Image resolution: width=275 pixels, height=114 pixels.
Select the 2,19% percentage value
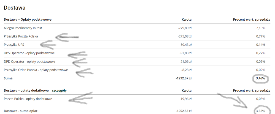[260, 28]
